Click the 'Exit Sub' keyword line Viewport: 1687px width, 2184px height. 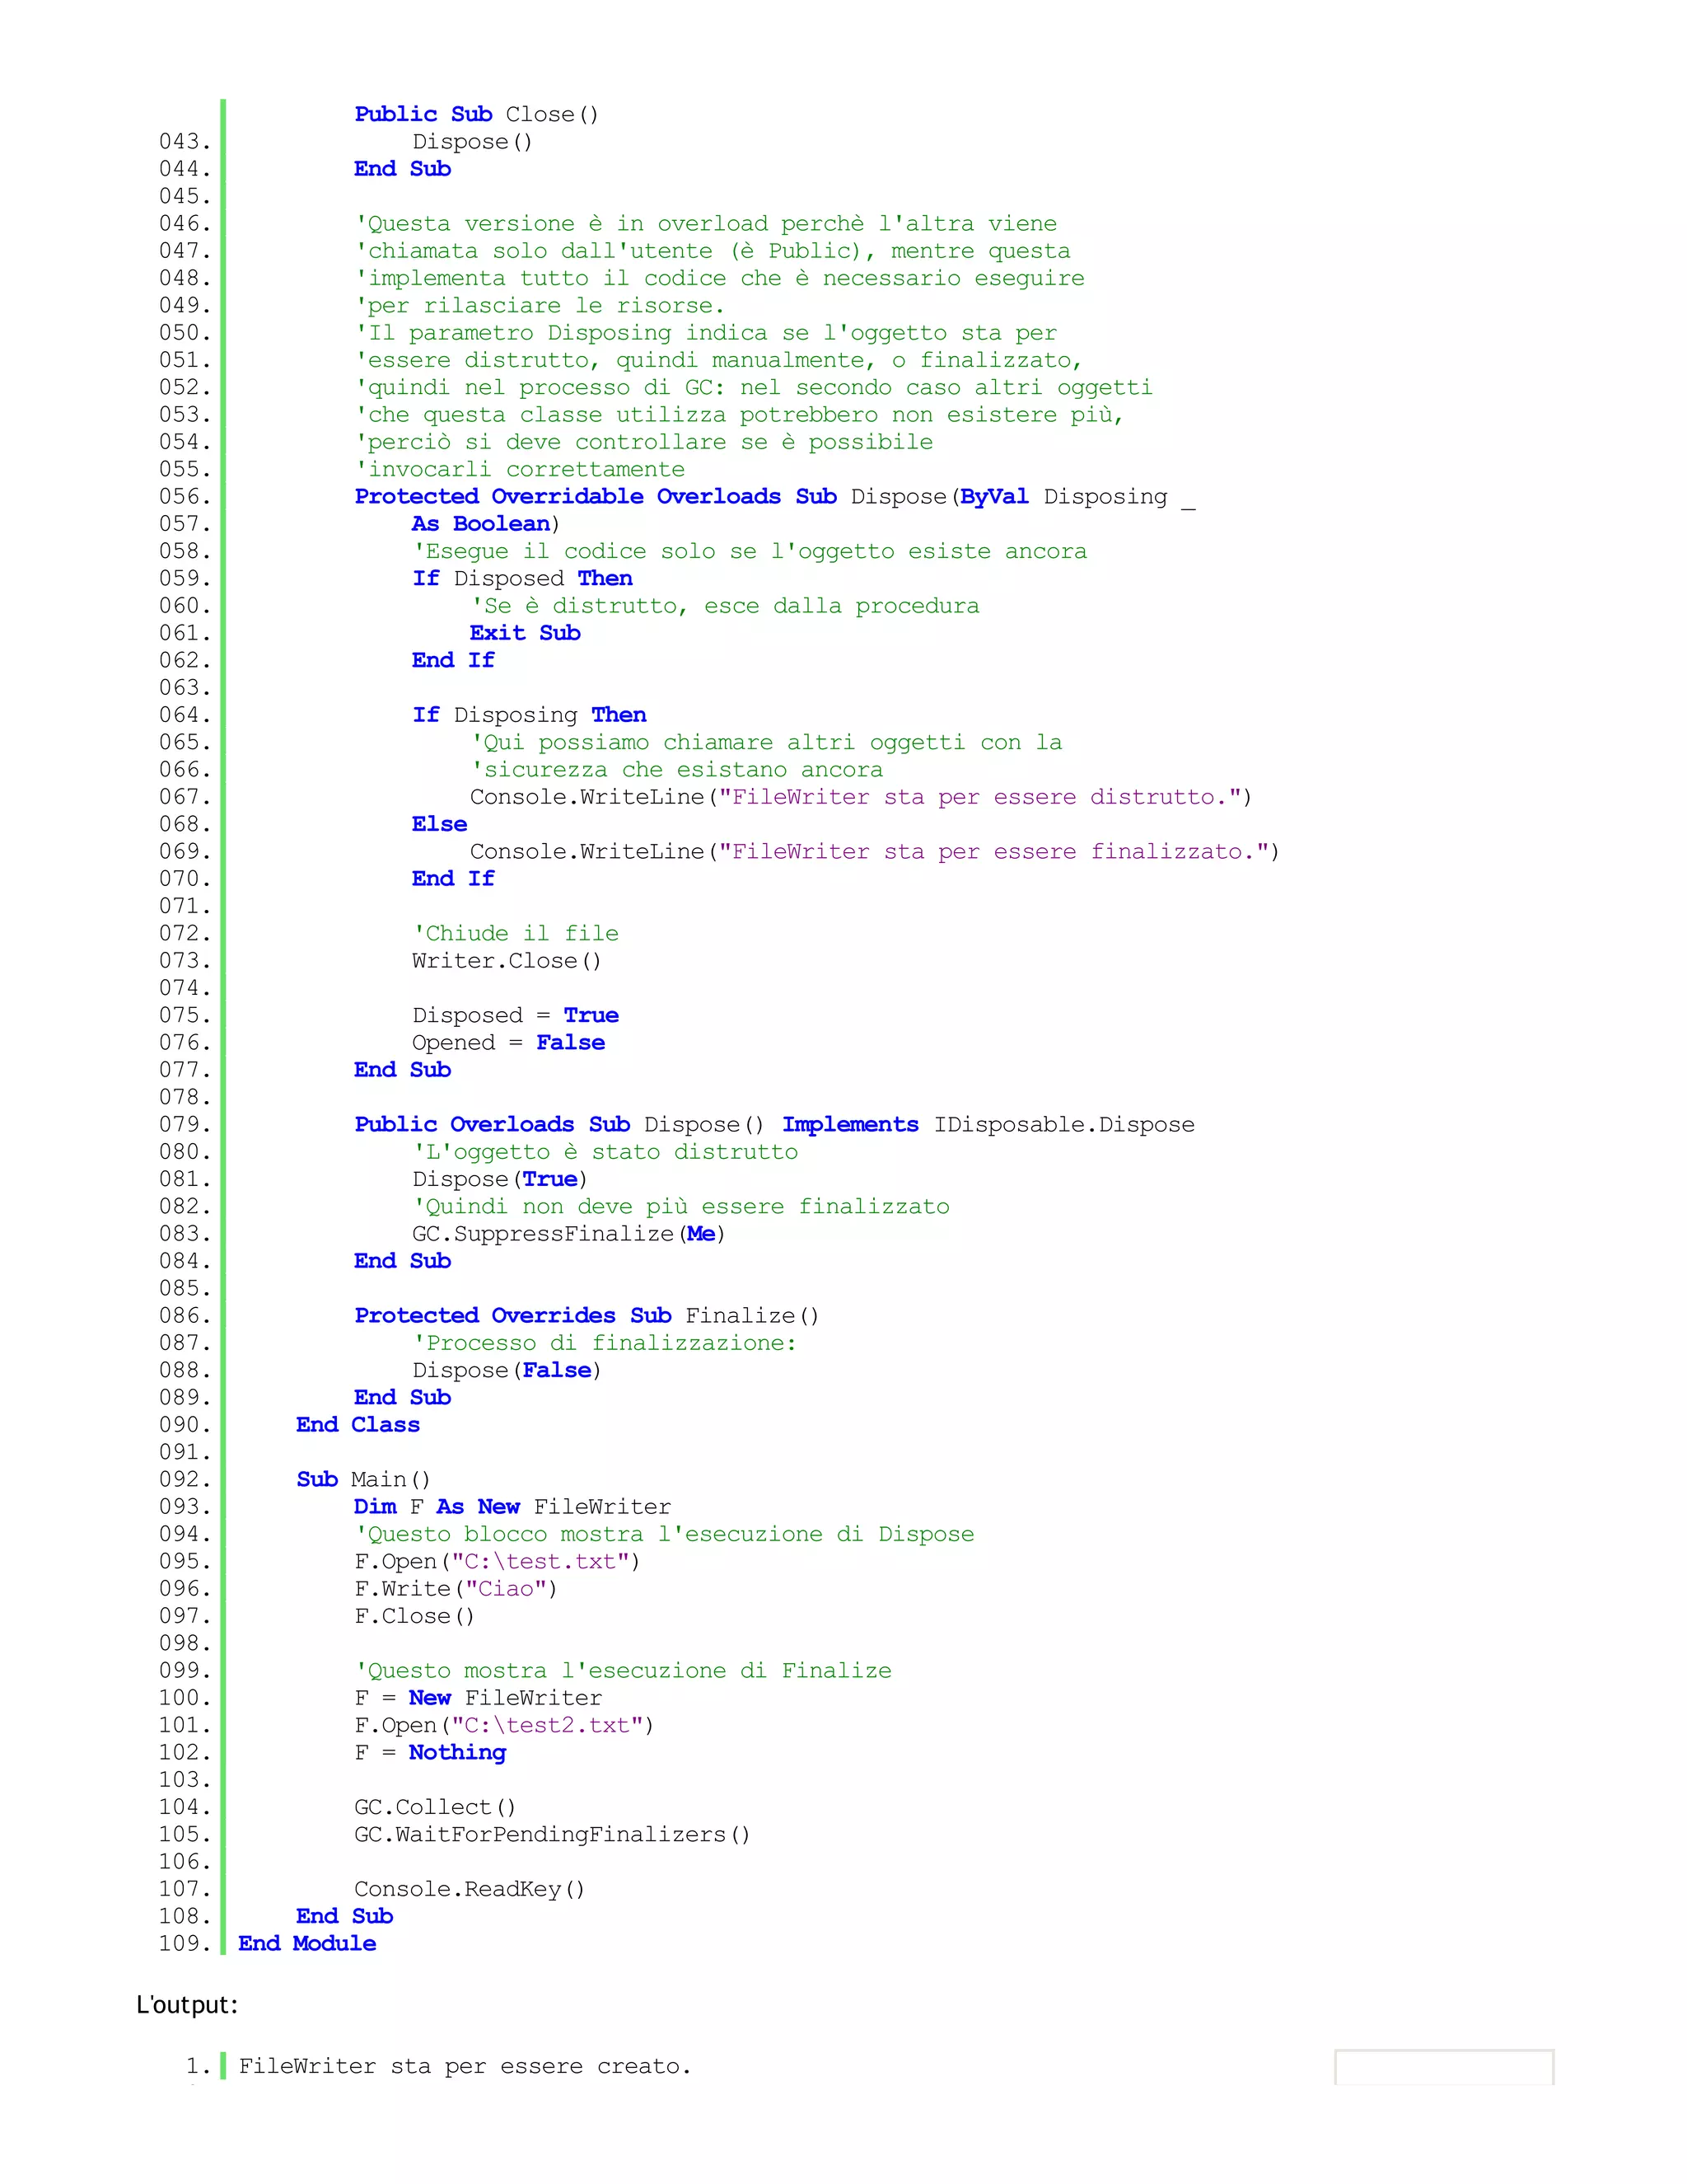pos(525,633)
